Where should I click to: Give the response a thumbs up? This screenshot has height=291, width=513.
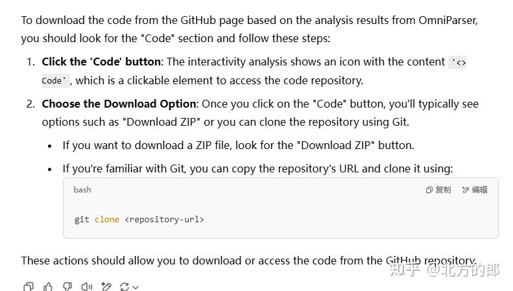(47, 286)
